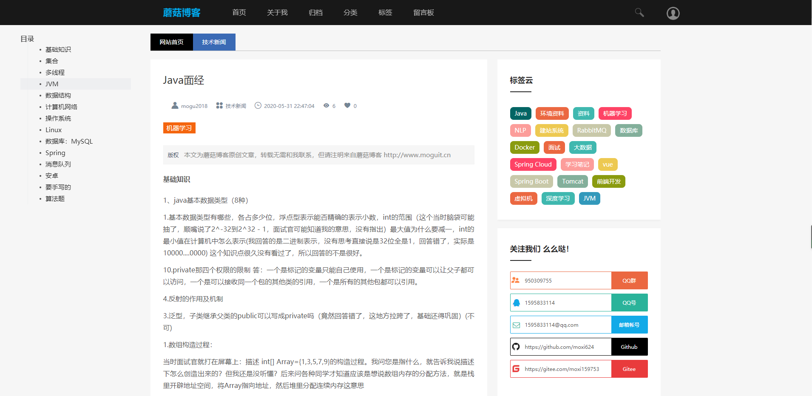812x396 pixels.
Task: Open the search magnifier icon
Action: [x=639, y=13]
